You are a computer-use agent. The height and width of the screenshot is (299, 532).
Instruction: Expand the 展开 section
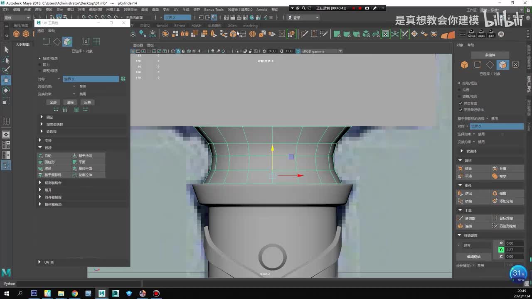pyautogui.click(x=40, y=190)
